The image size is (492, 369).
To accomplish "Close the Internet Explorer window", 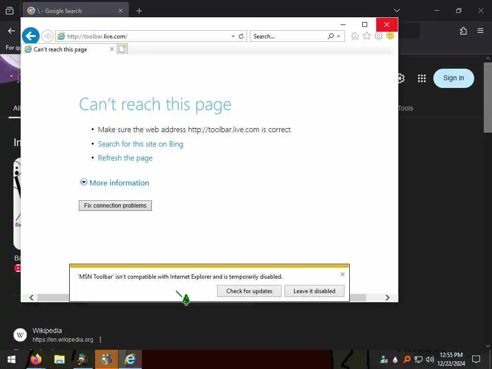I will 387,25.
